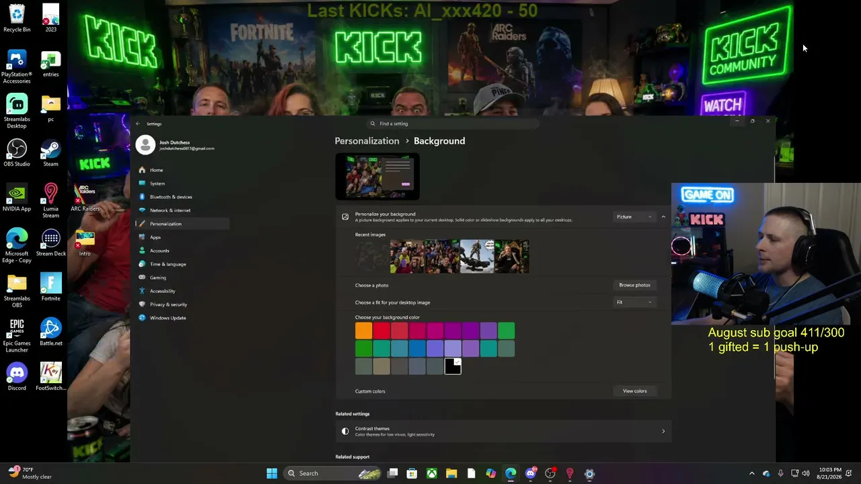Launch Epic Games Launcher shortcut
The width and height of the screenshot is (861, 484).
coord(17,336)
